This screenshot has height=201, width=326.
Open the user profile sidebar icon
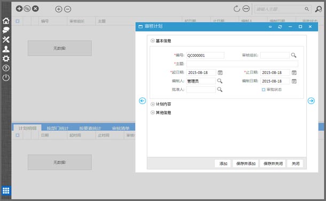click(x=6, y=49)
